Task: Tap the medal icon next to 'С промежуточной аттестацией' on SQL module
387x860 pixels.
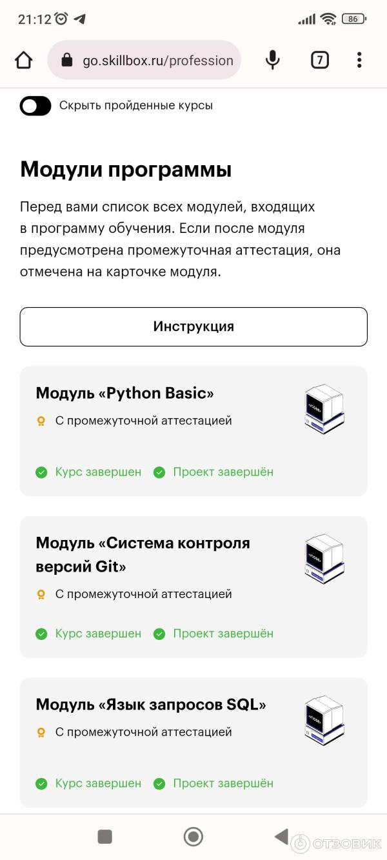Action: (41, 732)
